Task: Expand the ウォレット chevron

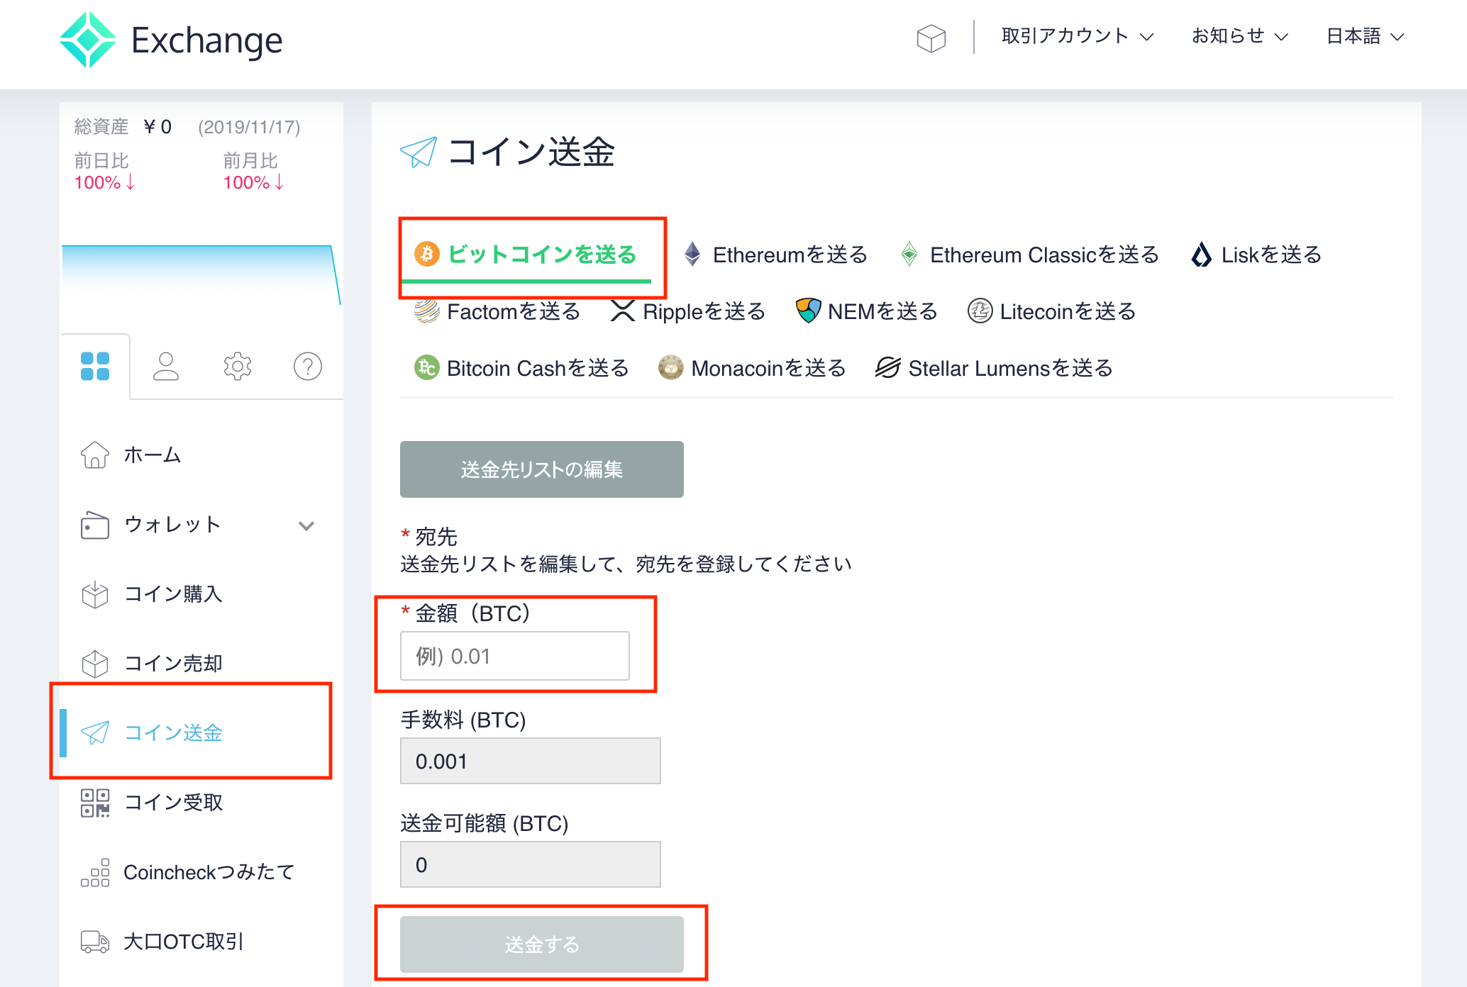Action: pyautogui.click(x=306, y=525)
